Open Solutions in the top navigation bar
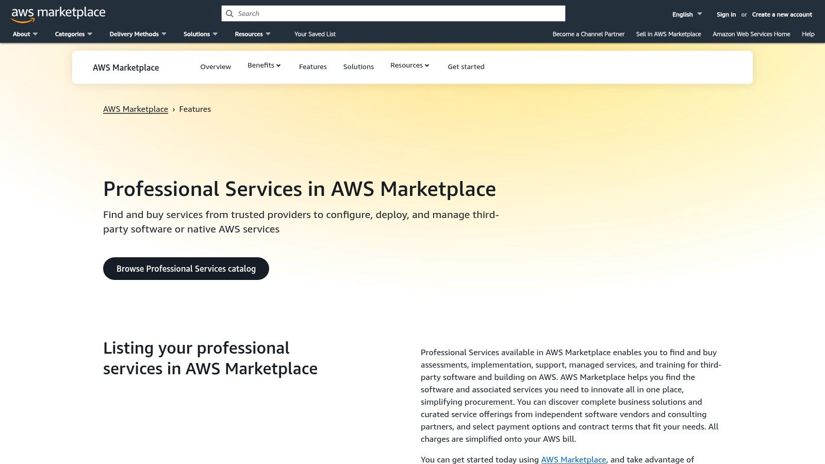The height and width of the screenshot is (464, 825). tap(197, 34)
